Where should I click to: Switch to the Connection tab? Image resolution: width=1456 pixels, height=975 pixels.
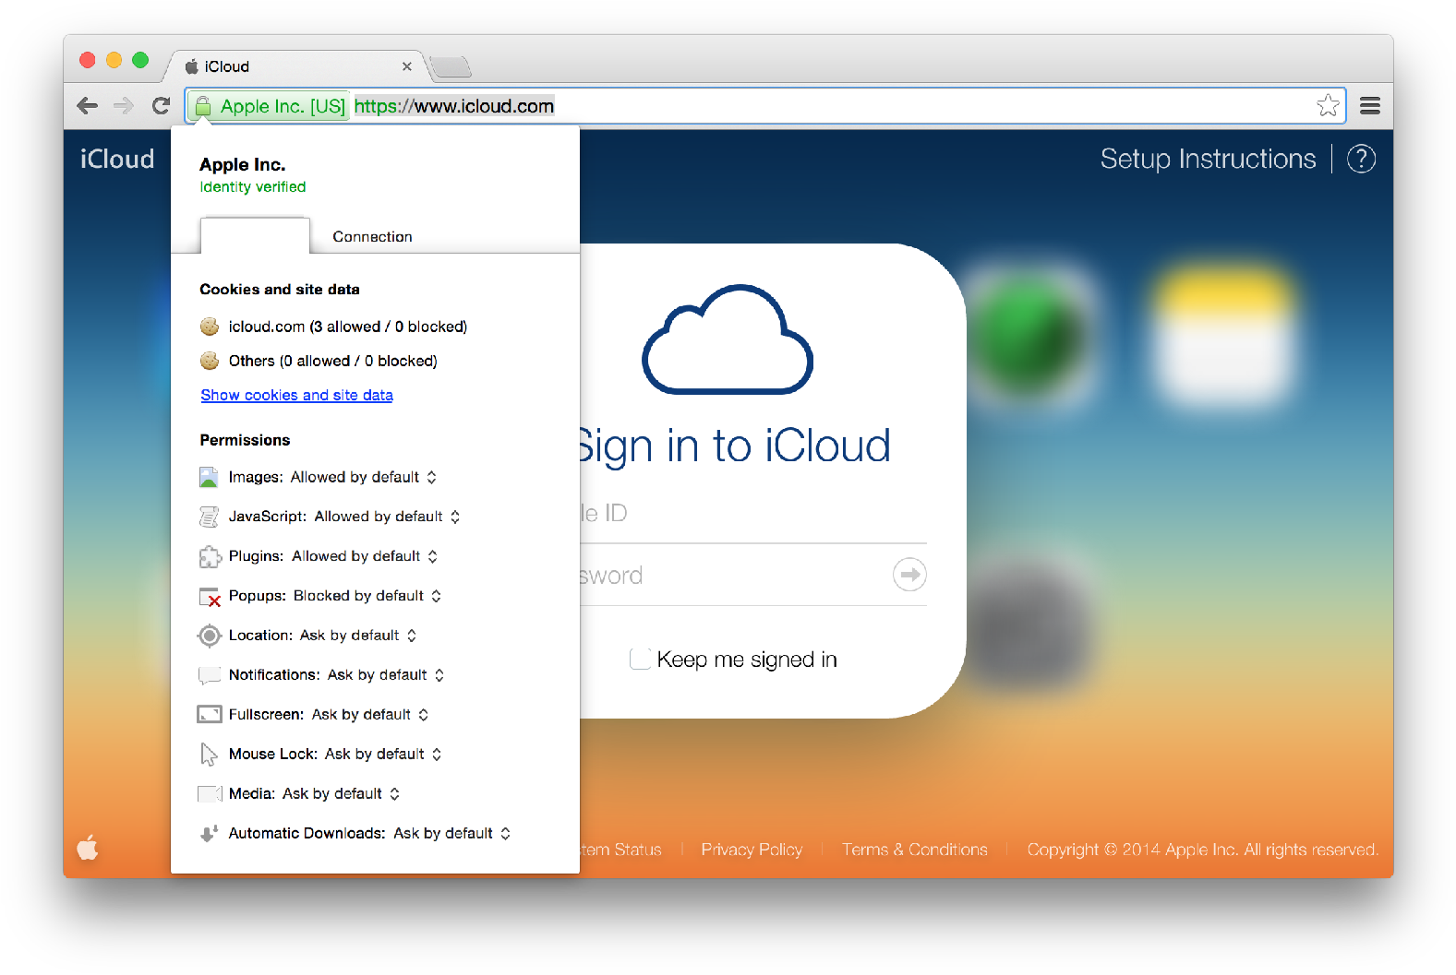click(x=372, y=237)
